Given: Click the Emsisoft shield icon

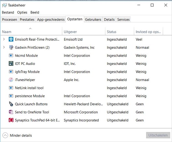Looking at the screenshot, I should [11, 39].
